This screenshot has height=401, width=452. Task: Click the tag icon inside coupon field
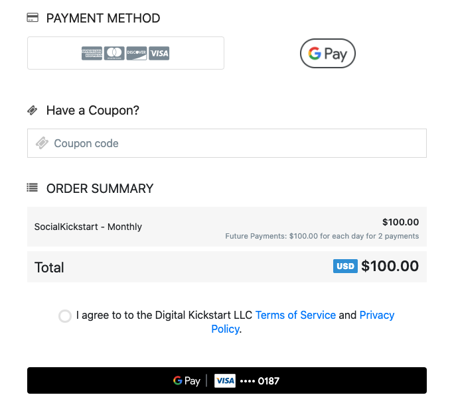coord(42,143)
